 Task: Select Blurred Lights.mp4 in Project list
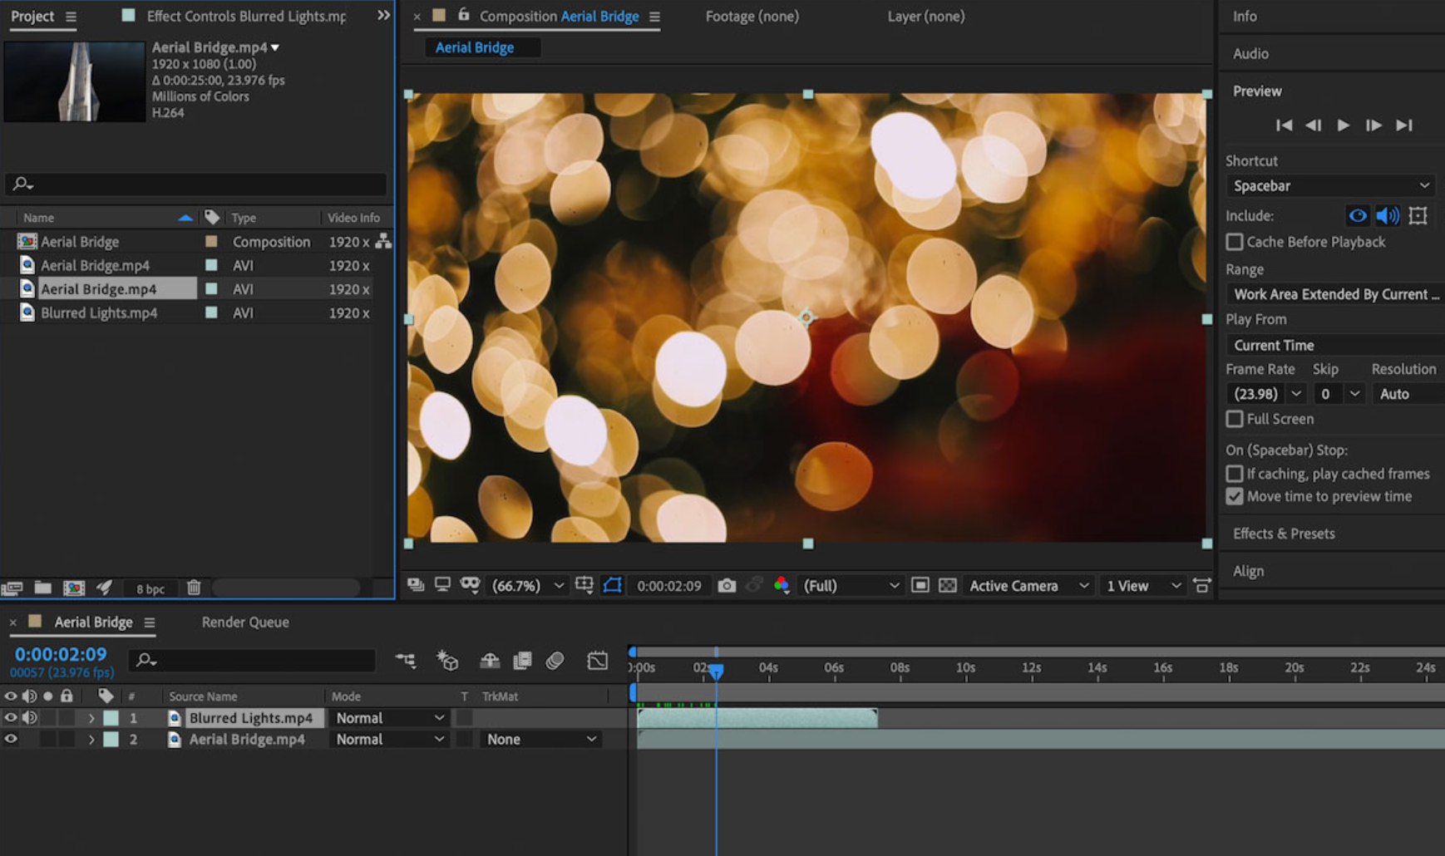pos(99,313)
